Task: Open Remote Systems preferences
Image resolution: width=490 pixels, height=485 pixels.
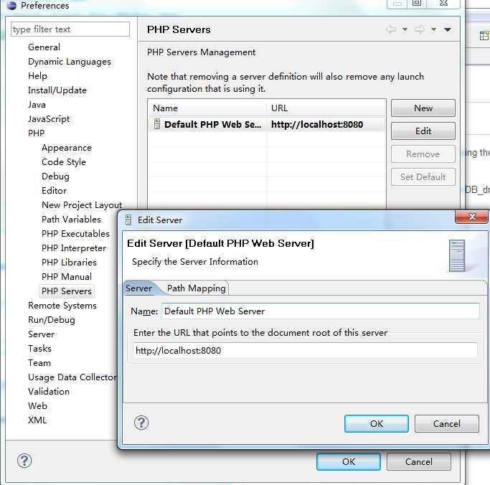Action: 62,306
